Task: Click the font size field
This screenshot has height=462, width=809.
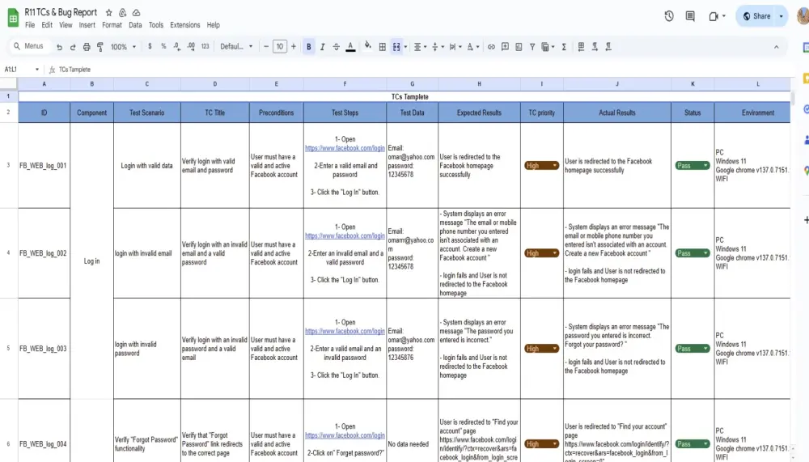Action: pyautogui.click(x=280, y=46)
